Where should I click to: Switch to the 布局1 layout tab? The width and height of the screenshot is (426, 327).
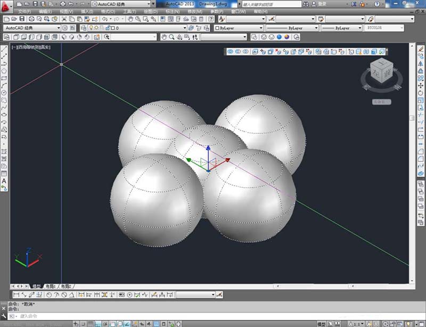click(x=51, y=286)
